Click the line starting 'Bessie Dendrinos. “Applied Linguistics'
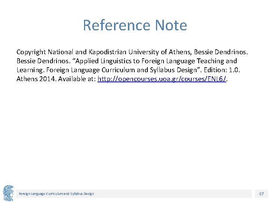Image resolution: width=270 pixels, height=202 pixels. pos(127,61)
